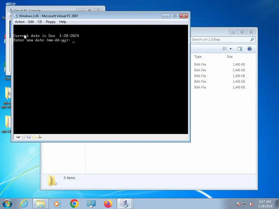
Task: Click the folder icon in Explorer details pane
Action: pos(52,181)
